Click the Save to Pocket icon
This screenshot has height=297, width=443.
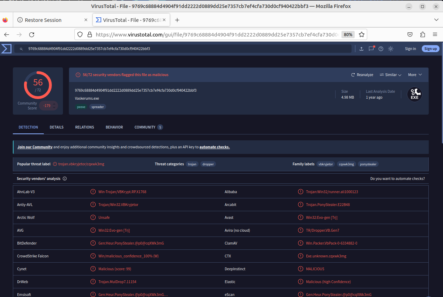click(410, 35)
